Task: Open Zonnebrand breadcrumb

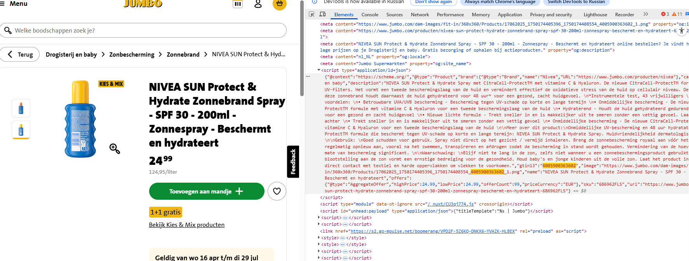Action: click(183, 54)
